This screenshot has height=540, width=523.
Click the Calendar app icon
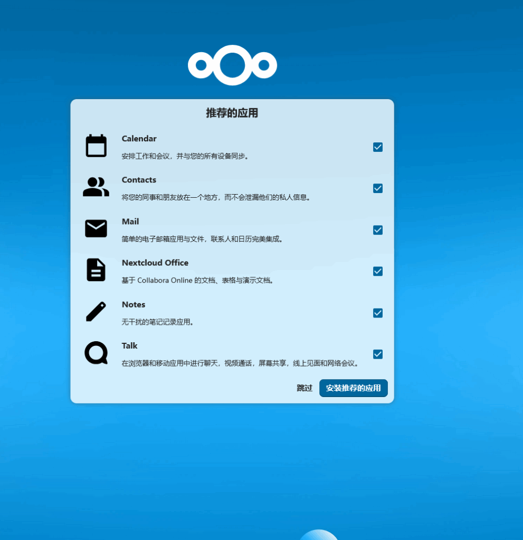click(x=96, y=146)
